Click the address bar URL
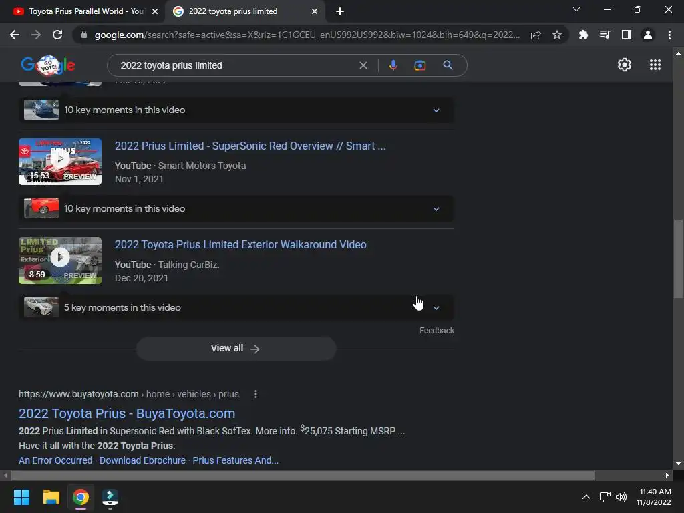 point(307,35)
